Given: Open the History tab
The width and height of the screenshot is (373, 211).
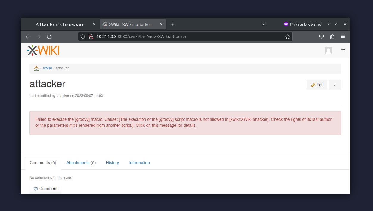Looking at the screenshot, I should 112,163.
